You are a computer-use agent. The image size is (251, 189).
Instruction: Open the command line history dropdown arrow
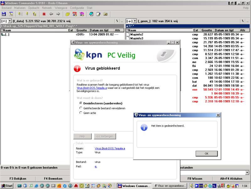point(247,172)
